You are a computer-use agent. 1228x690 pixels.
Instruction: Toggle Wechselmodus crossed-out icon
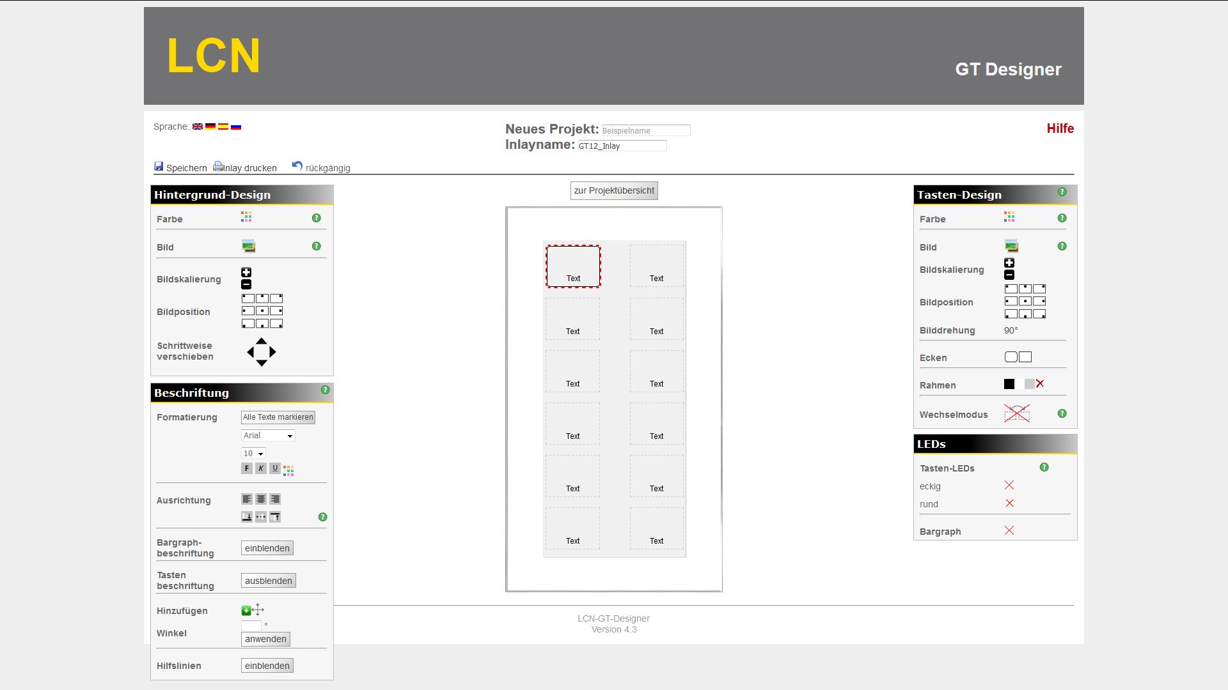click(1017, 413)
